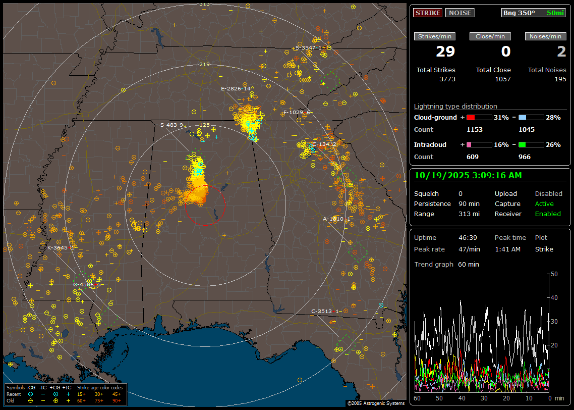Click storm cell label E-2826-14
574x410 pixels.
coord(236,89)
